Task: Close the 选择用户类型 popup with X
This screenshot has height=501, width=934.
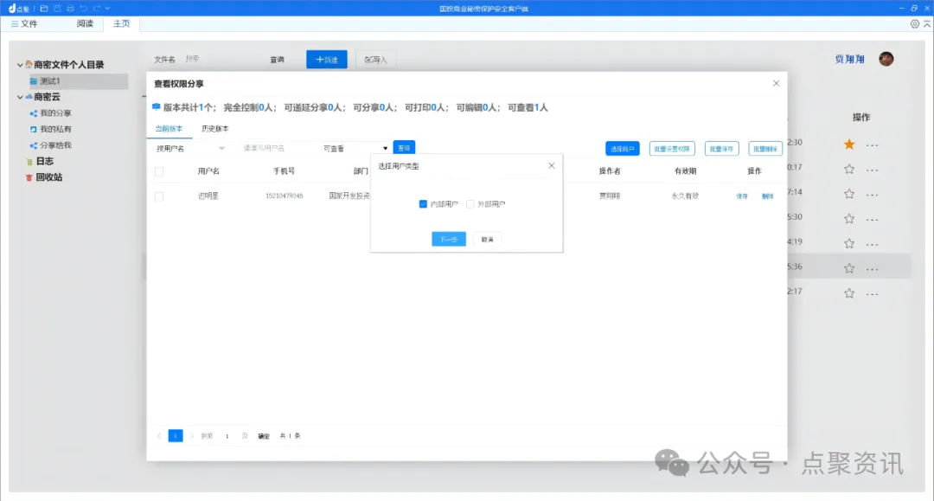Action: tap(552, 165)
